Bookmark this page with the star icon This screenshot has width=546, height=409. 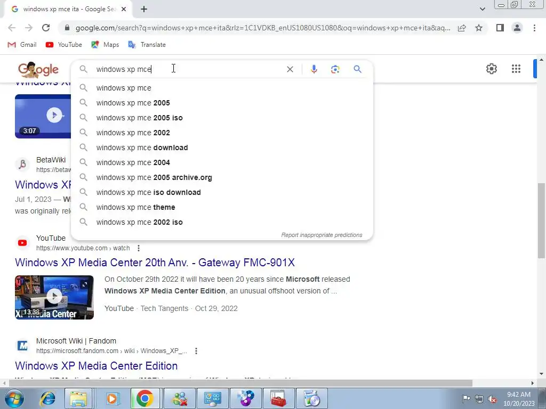(x=479, y=28)
